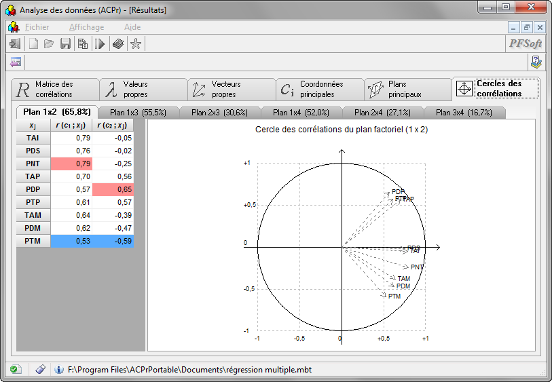552x382 pixels.
Task: Open the Affichage menu
Action: (86, 27)
